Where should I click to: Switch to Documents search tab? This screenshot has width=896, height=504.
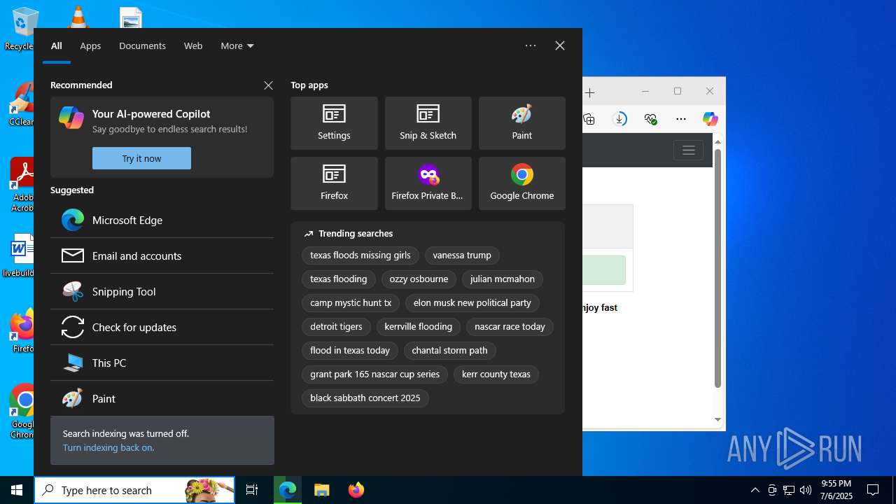(x=142, y=45)
